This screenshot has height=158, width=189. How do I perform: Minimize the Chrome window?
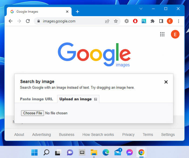pyautogui.click(x=153, y=9)
